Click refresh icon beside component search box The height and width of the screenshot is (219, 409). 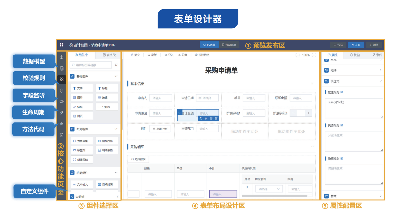point(116,65)
